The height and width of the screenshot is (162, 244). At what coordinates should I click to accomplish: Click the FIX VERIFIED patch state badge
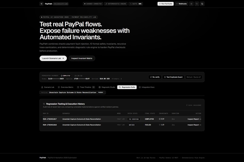[134, 119]
